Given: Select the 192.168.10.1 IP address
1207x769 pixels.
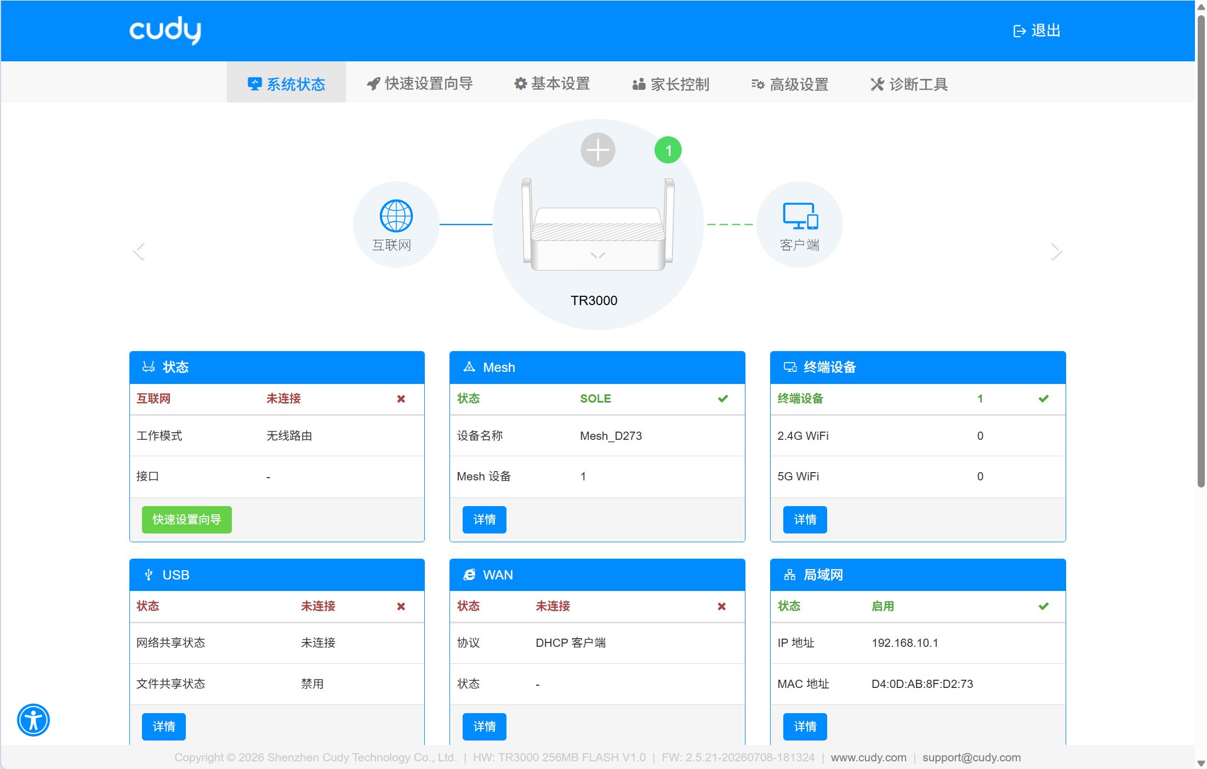Looking at the screenshot, I should (905, 643).
